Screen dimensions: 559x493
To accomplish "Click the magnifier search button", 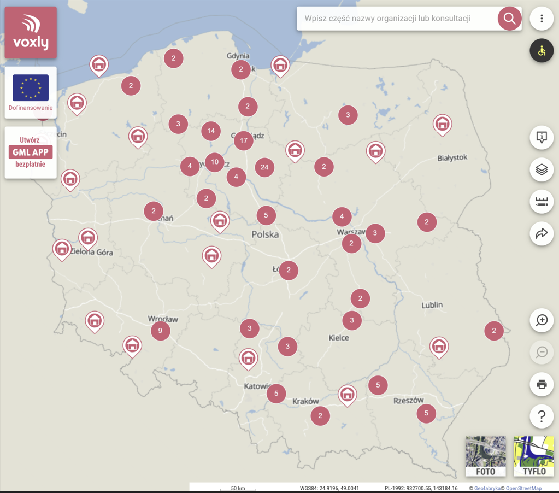I will [509, 19].
